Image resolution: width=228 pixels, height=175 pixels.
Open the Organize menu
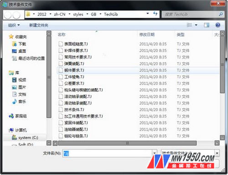14,25
